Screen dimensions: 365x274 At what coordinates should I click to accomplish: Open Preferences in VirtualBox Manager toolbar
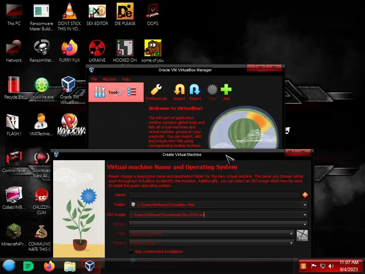coord(156,92)
